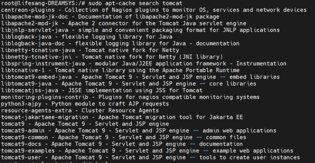This screenshot has height=163, width=315.
Task: Click the 'libnetty-tcnative-java' package name
Action: [x=38, y=50]
